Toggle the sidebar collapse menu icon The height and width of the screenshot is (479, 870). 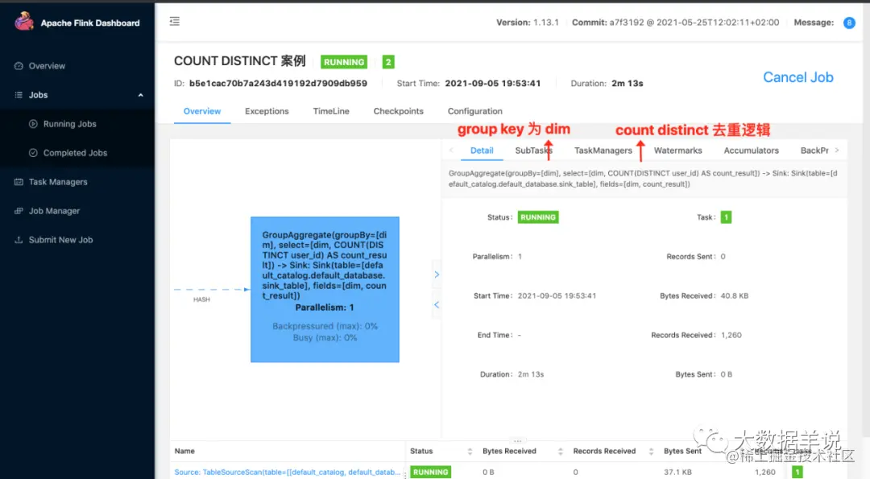(175, 21)
